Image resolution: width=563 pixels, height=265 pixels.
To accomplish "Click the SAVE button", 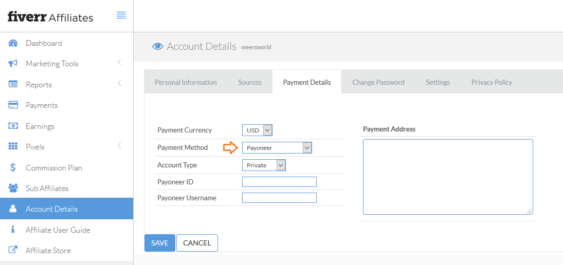I will (x=160, y=243).
